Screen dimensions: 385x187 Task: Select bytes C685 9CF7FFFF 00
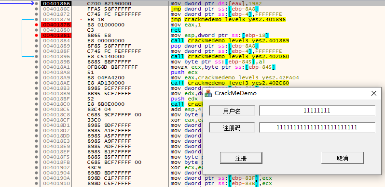click(x=114, y=114)
